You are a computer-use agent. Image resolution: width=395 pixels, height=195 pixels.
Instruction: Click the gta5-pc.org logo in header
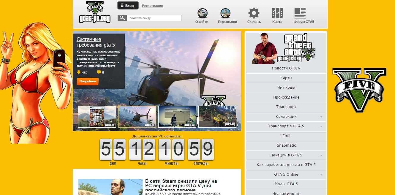pyautogui.click(x=95, y=12)
